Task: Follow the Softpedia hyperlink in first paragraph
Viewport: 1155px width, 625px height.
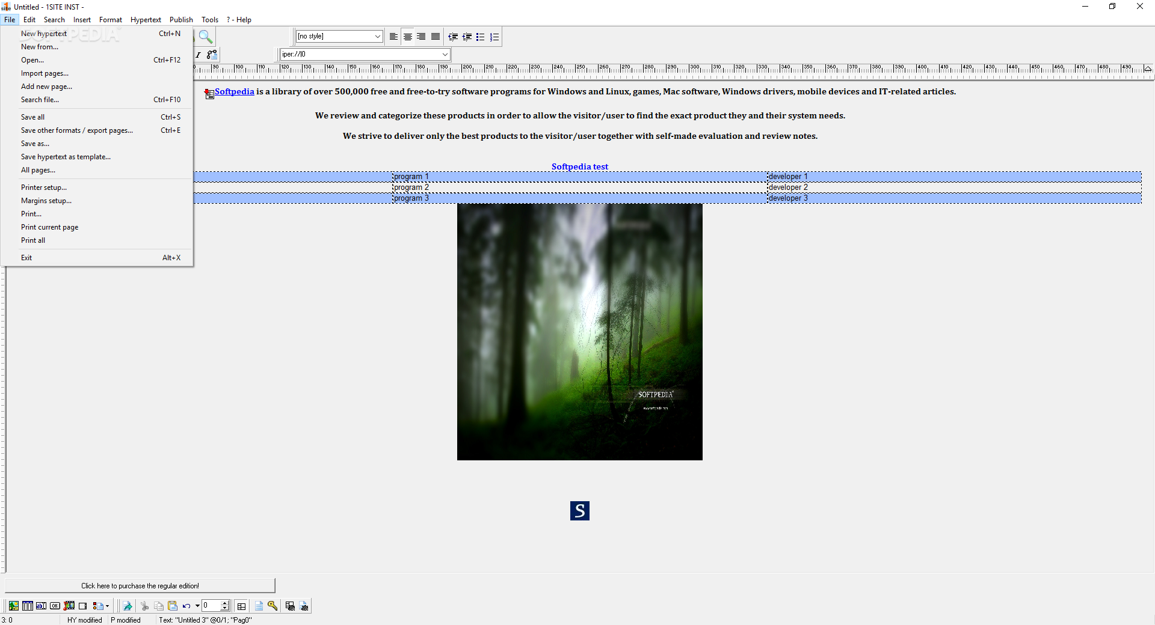Action: point(235,91)
